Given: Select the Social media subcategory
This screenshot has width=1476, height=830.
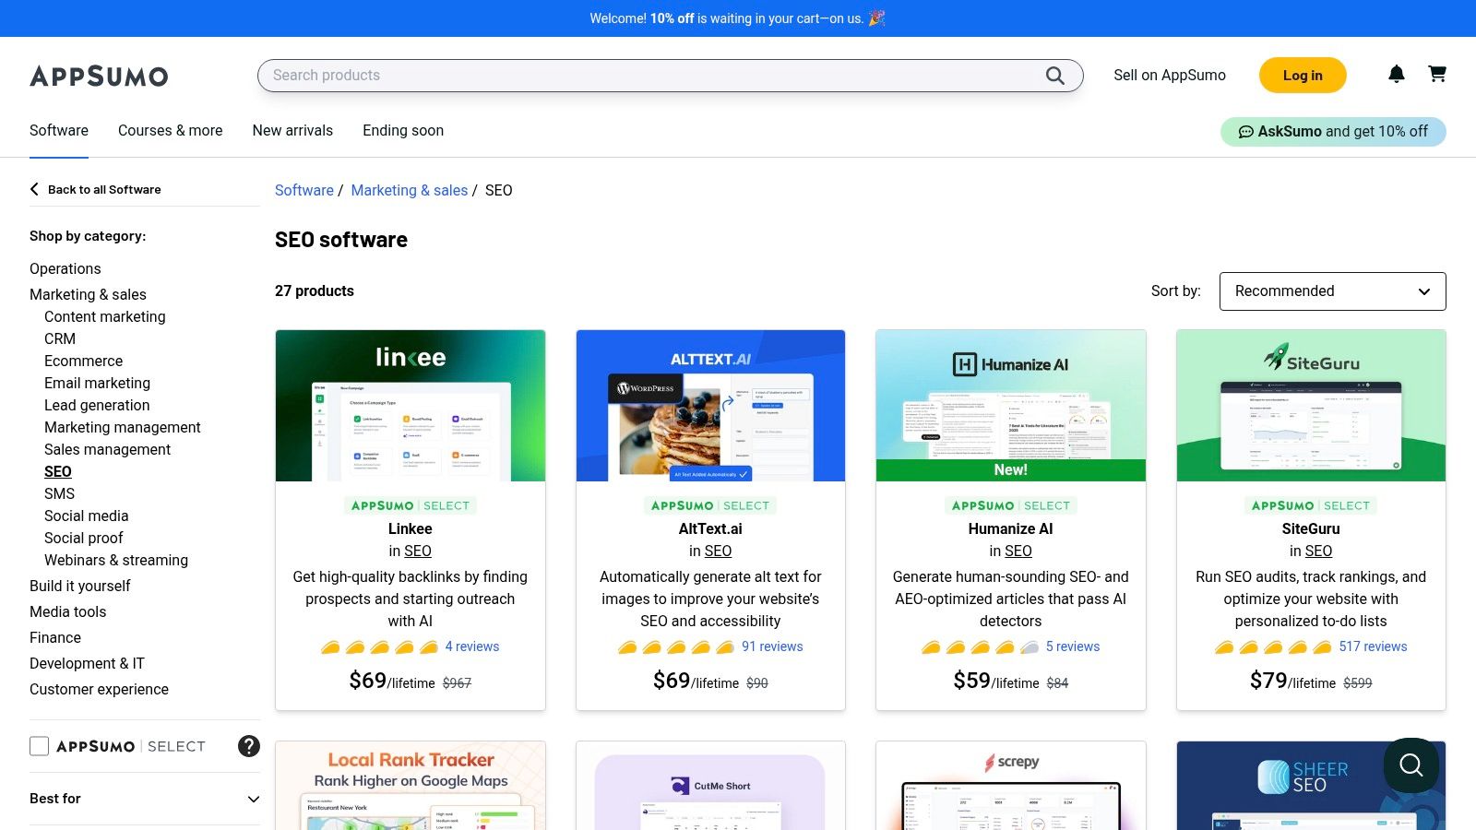Looking at the screenshot, I should 87,516.
